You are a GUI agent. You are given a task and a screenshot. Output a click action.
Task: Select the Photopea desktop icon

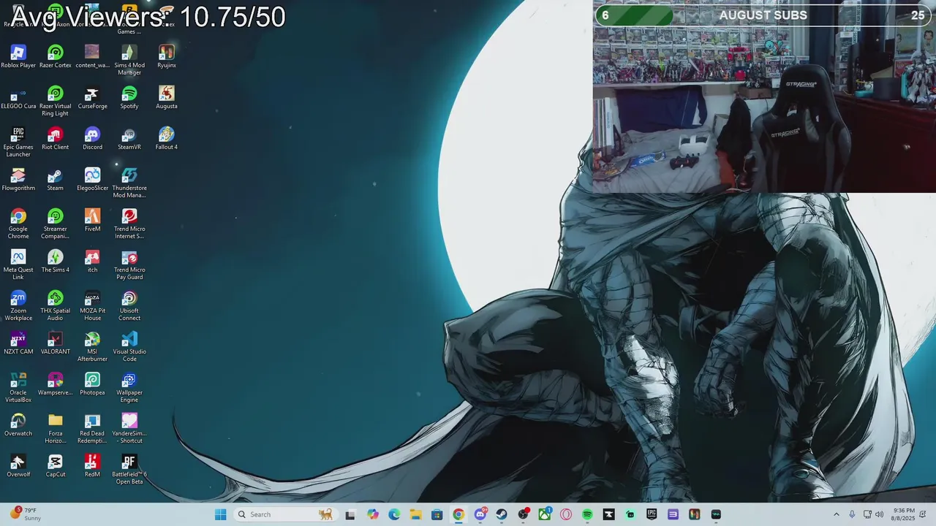click(92, 384)
